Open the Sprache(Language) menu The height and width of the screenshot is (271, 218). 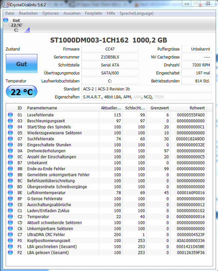coord(137,13)
